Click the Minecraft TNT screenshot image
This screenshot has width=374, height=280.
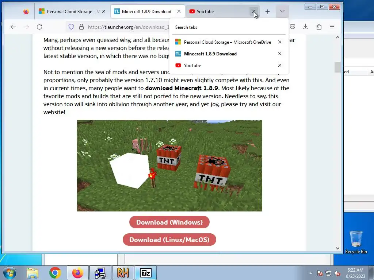pyautogui.click(x=169, y=166)
